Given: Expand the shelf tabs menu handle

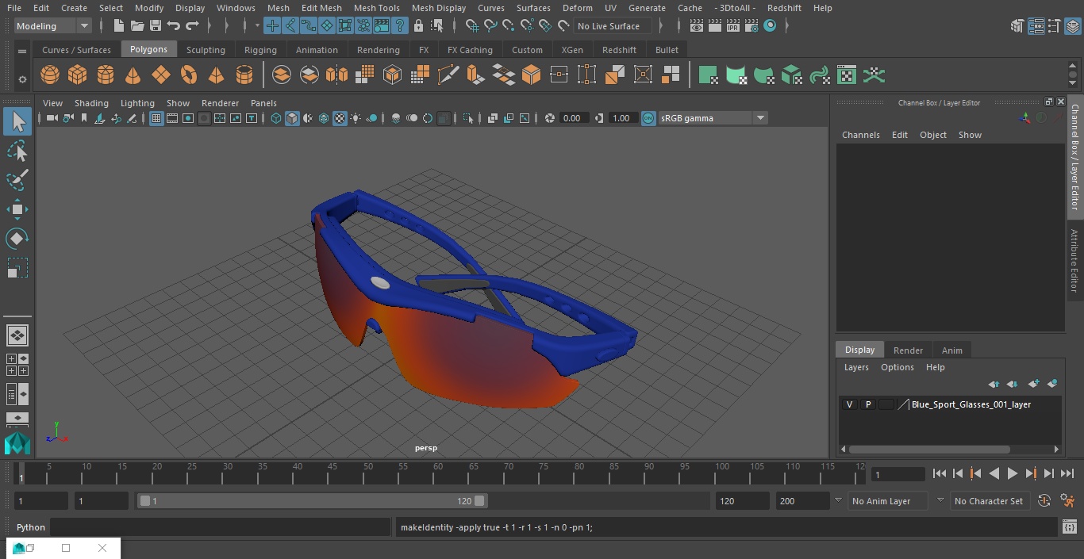Looking at the screenshot, I should click(22, 51).
